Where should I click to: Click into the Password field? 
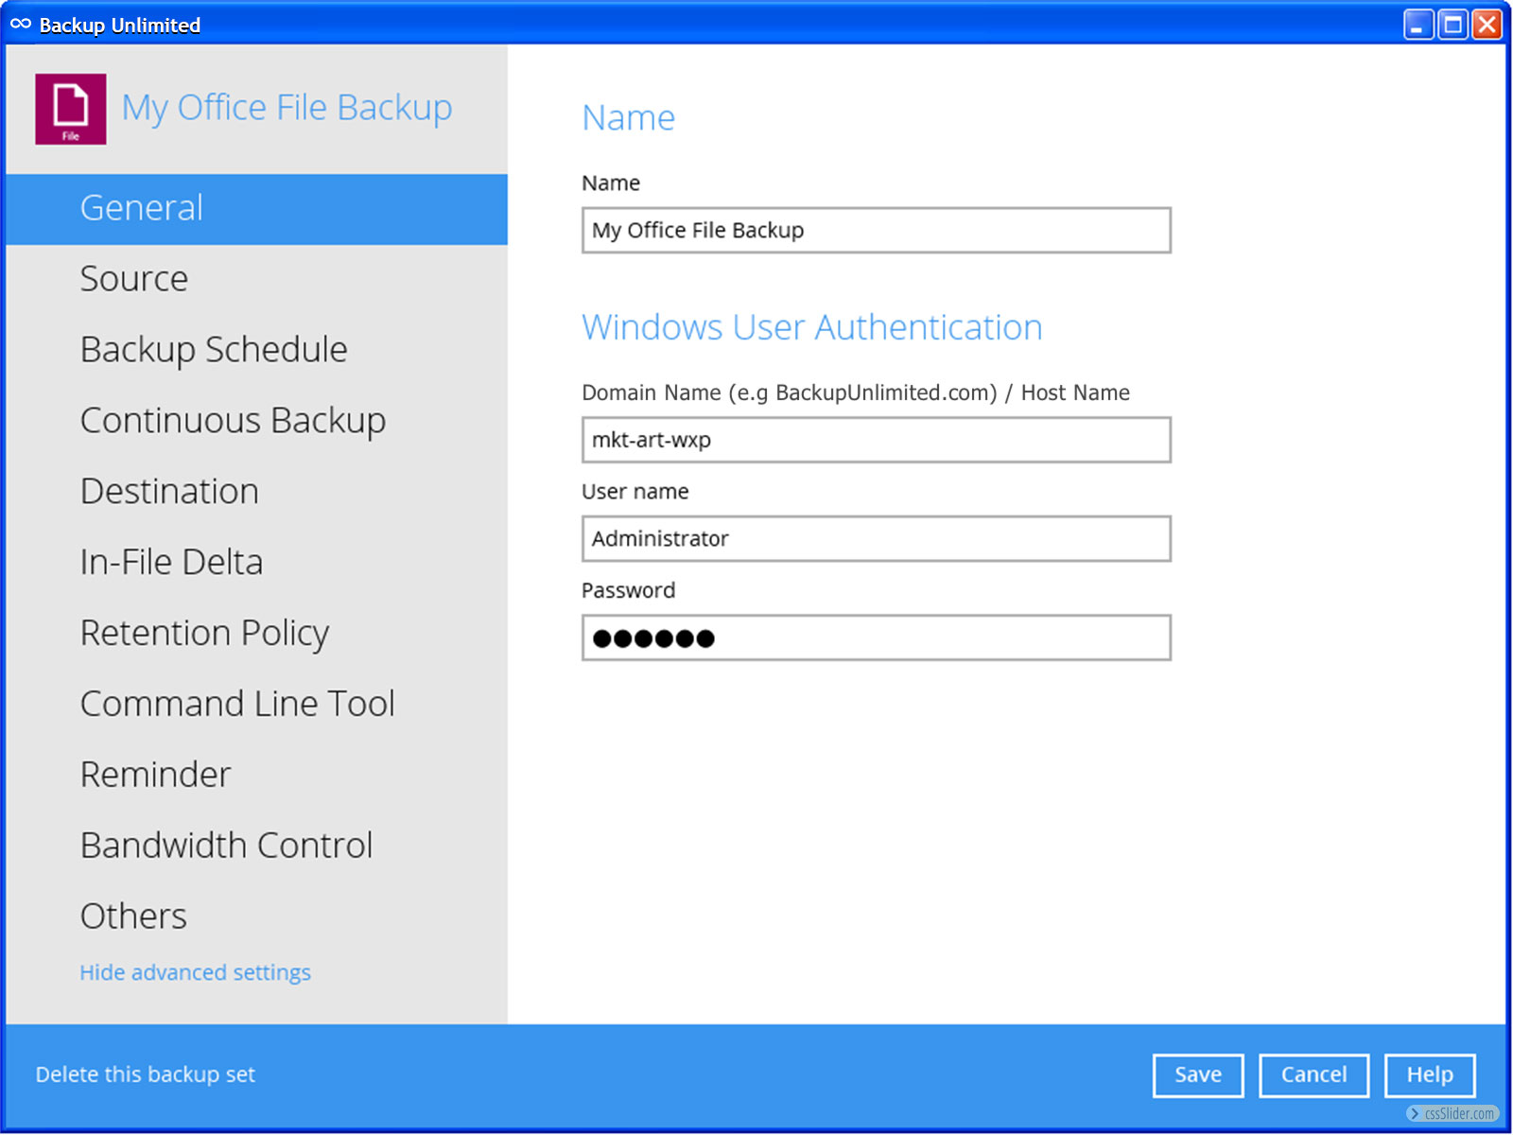876,638
